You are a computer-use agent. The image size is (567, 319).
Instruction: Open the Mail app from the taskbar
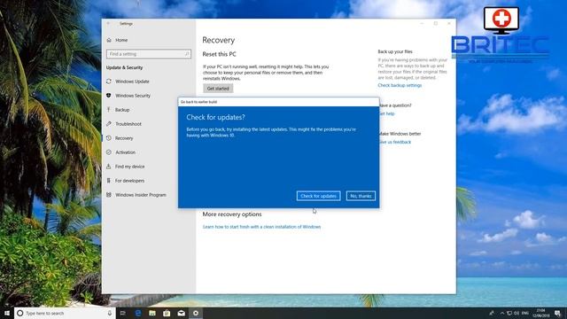coord(181,313)
